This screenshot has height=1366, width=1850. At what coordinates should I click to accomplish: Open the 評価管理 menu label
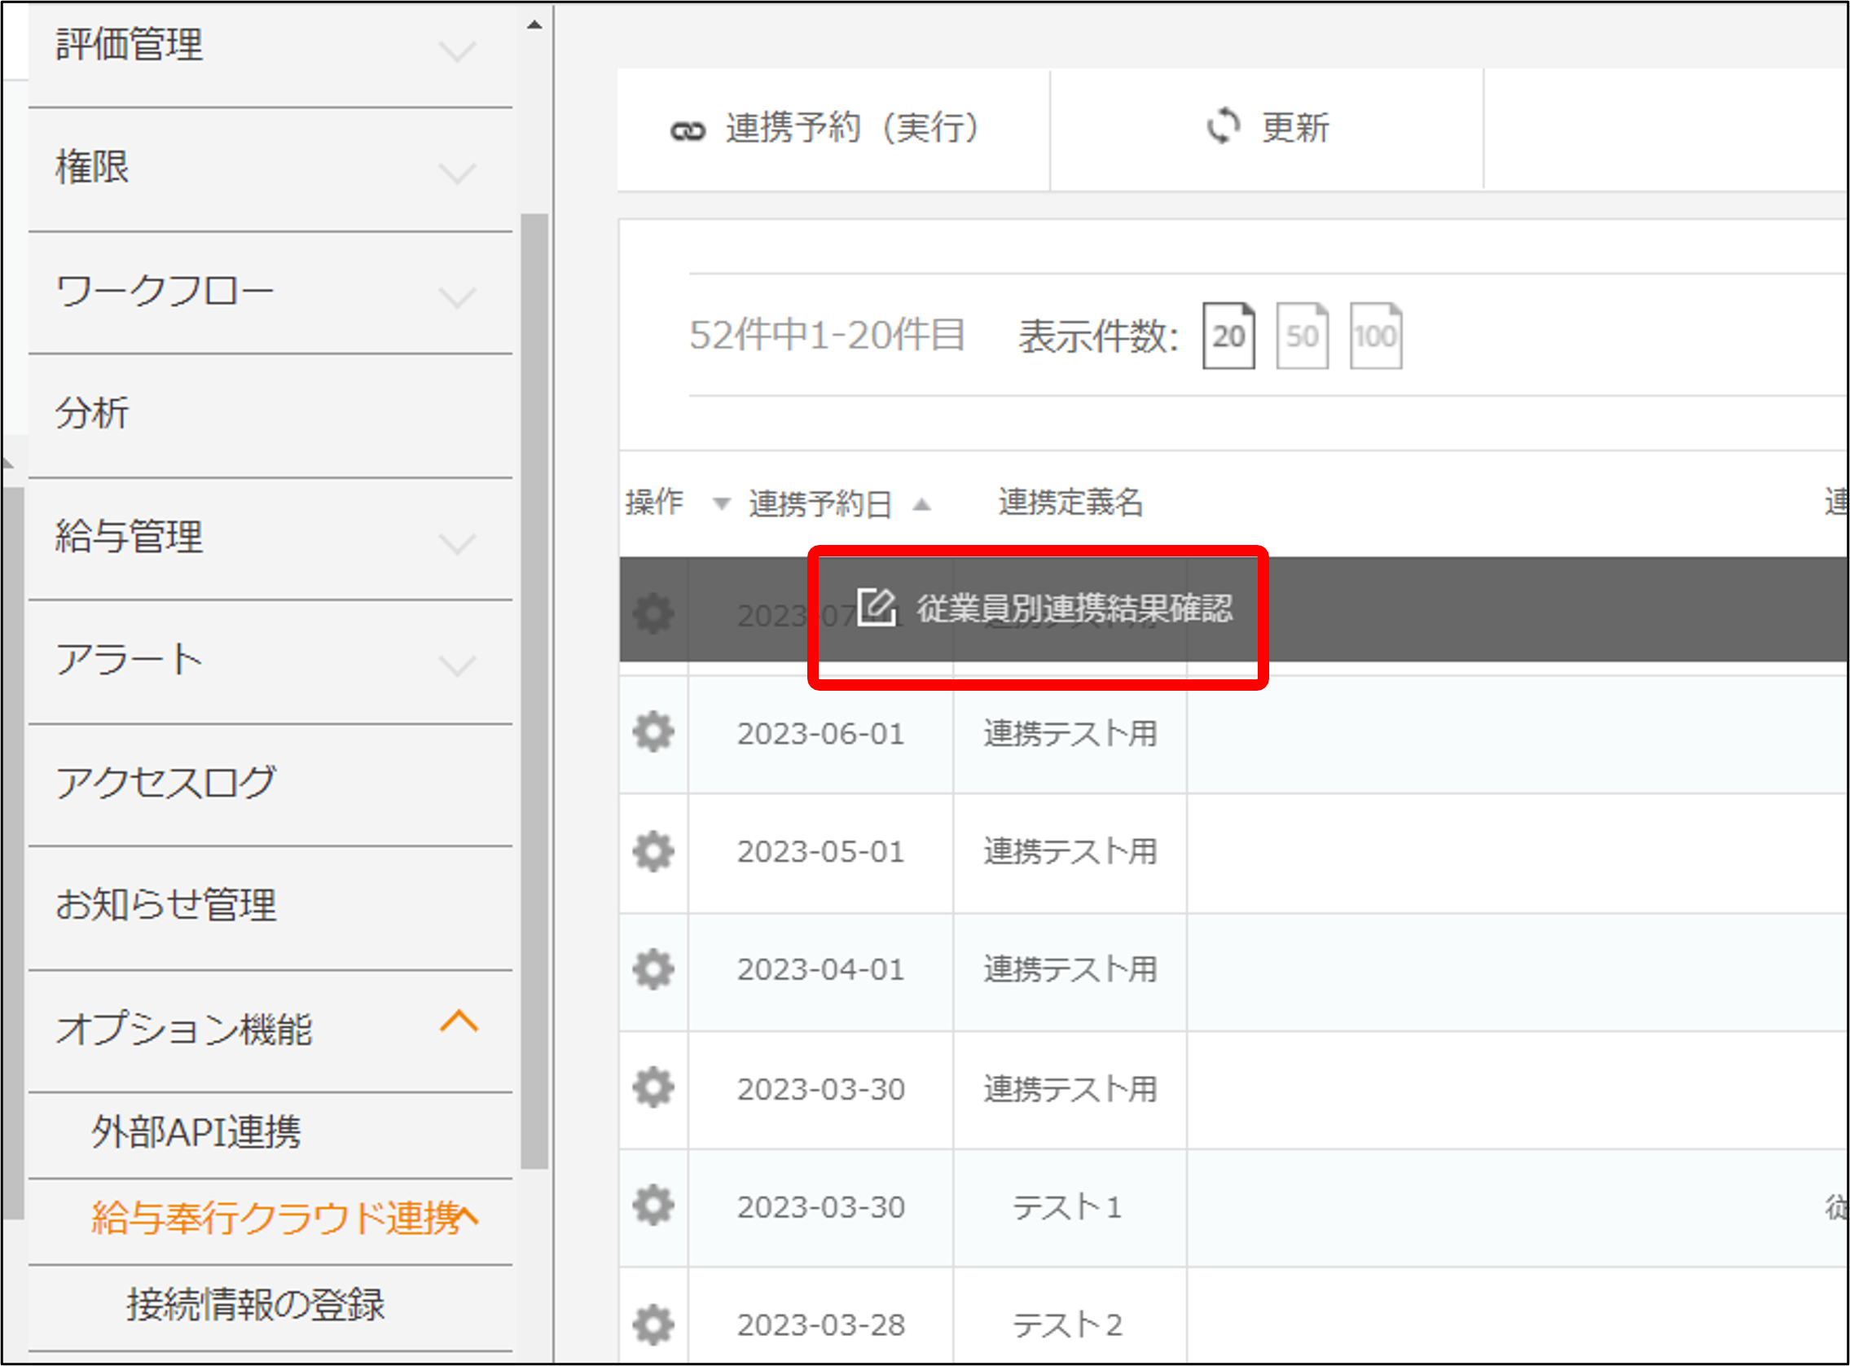[128, 45]
